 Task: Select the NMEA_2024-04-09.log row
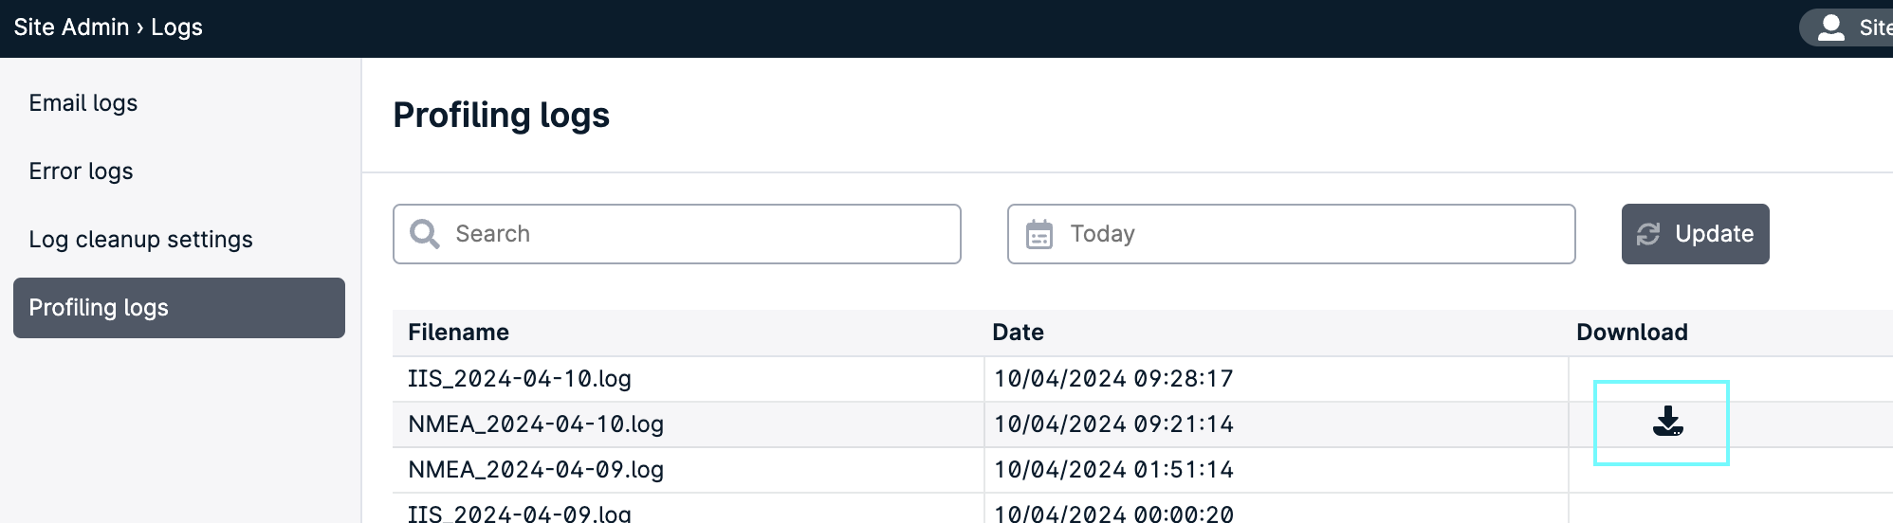tap(1143, 470)
